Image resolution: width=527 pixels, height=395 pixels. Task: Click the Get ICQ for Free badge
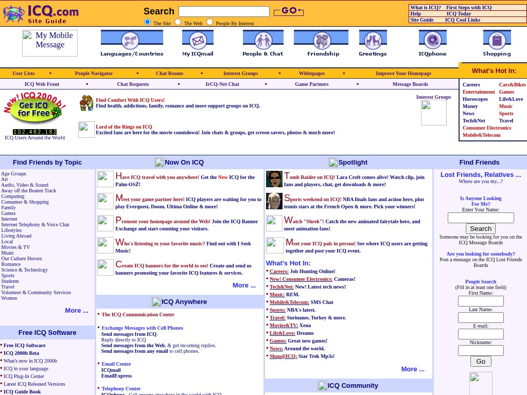[x=35, y=109]
